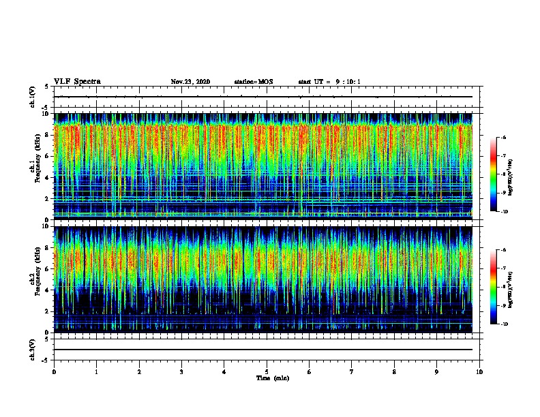Click the "ch.3(V)" axis label
The height and width of the screenshot is (417, 540).
click(x=33, y=350)
